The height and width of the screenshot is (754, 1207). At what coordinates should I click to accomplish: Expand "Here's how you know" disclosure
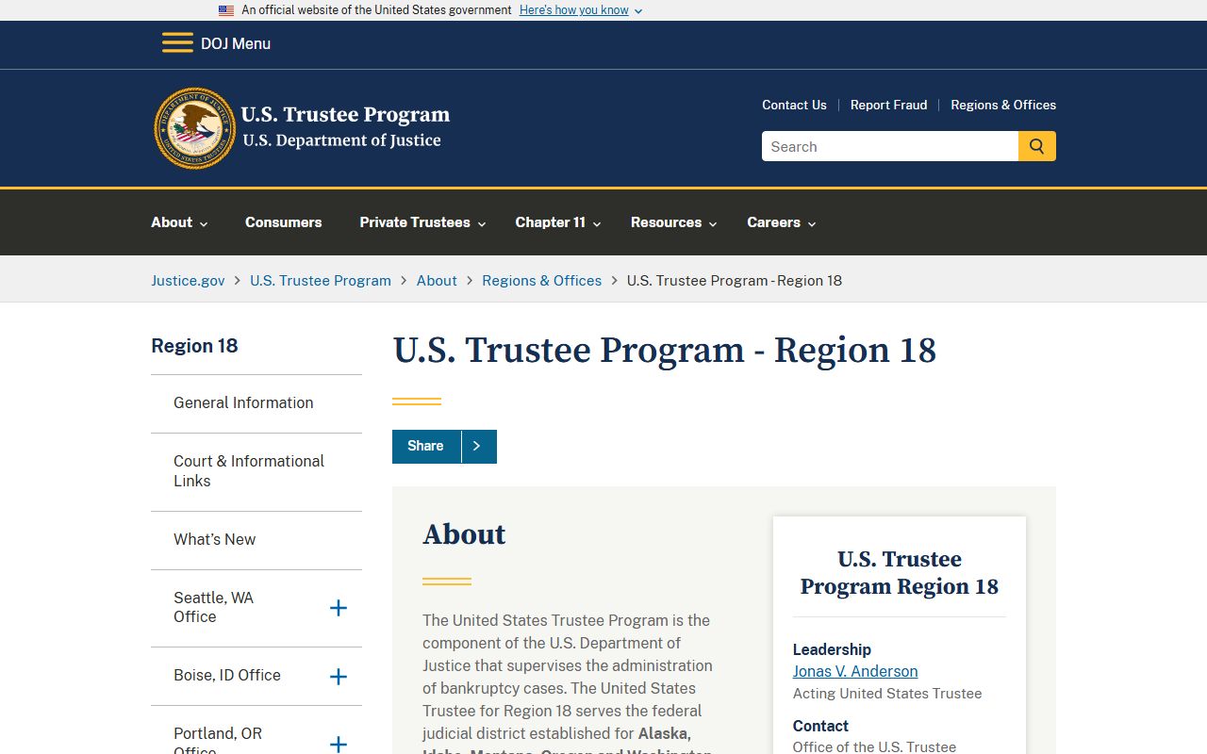pyautogui.click(x=581, y=10)
